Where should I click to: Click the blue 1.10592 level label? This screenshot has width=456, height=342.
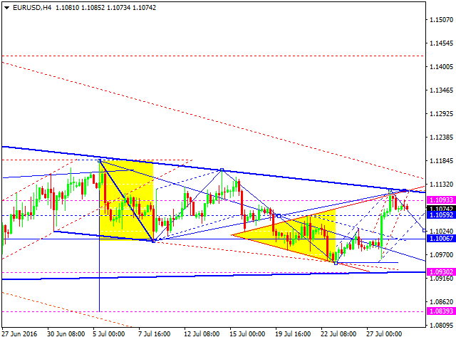441,215
